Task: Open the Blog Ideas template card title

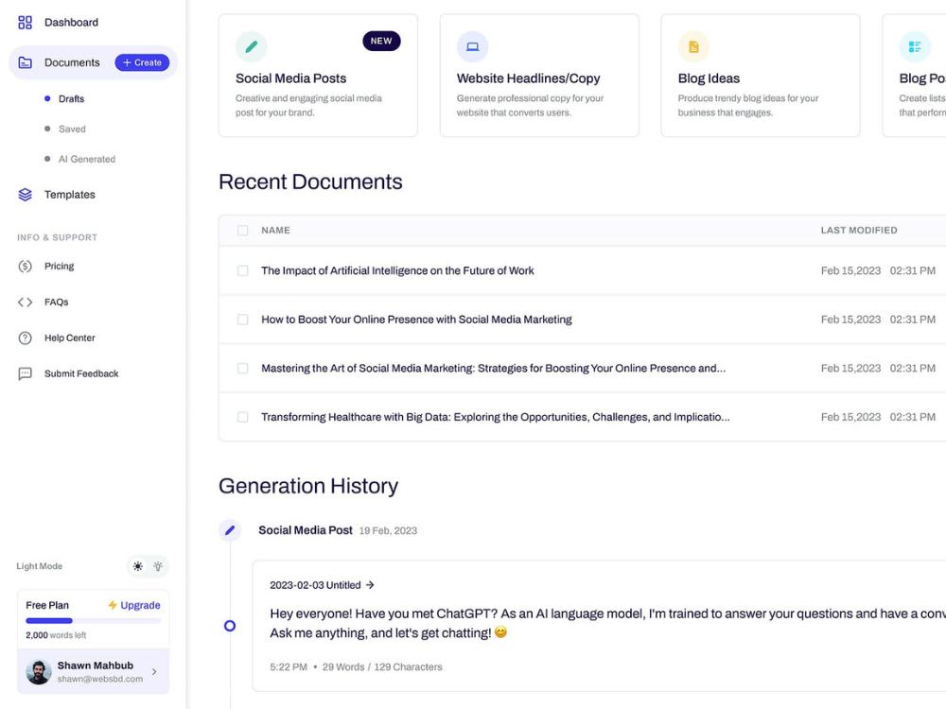Action: pos(709,78)
